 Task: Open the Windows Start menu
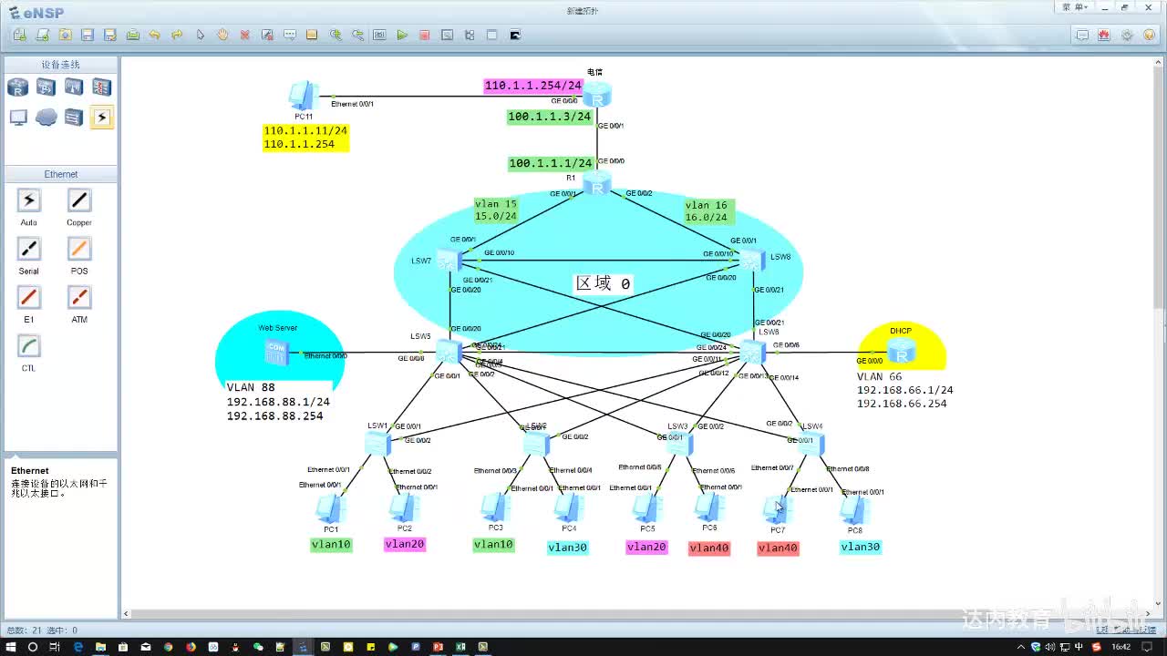click(x=11, y=647)
